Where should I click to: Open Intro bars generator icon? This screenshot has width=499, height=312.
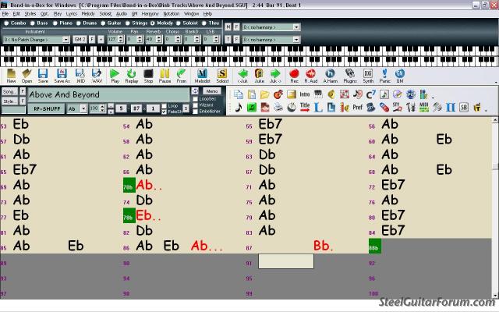[305, 94]
